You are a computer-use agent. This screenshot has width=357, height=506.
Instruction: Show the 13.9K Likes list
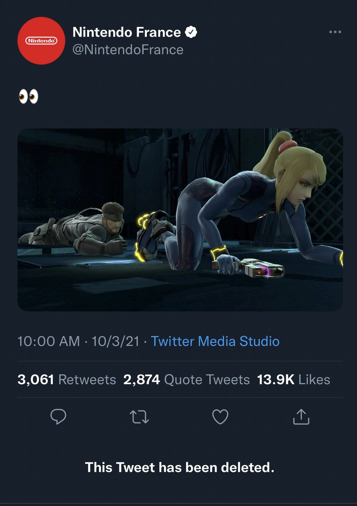click(294, 379)
